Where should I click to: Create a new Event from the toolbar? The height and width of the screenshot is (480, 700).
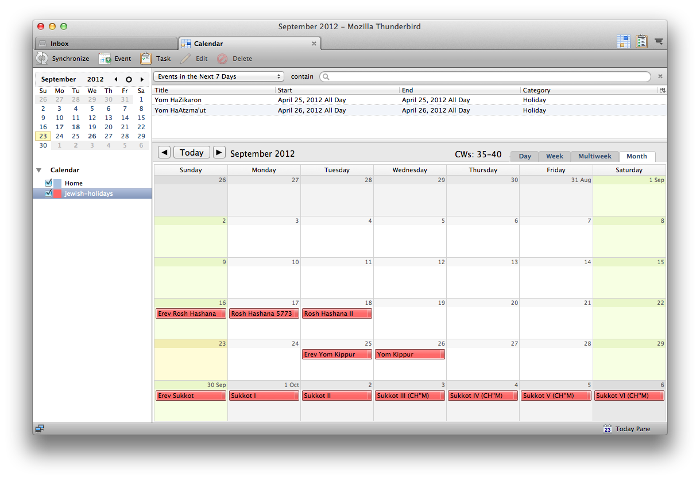(105, 59)
